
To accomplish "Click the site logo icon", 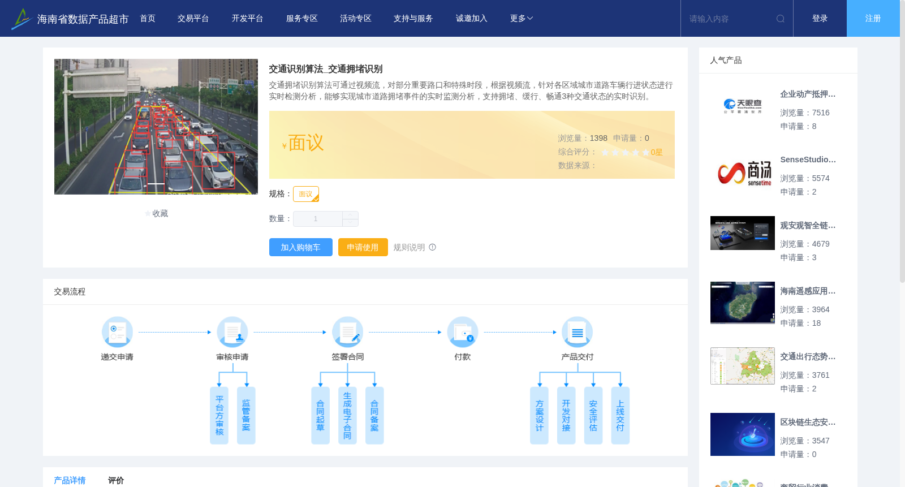I will coord(21,19).
